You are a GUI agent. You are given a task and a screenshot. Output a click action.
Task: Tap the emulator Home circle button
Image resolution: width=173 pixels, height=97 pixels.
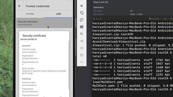82,48
